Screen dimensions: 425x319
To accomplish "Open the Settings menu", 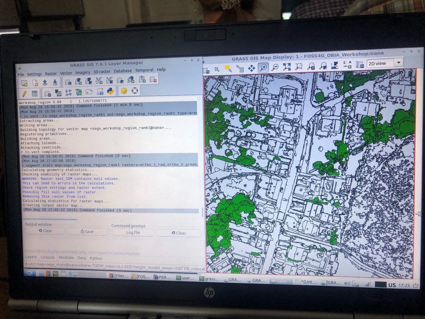I will point(34,74).
